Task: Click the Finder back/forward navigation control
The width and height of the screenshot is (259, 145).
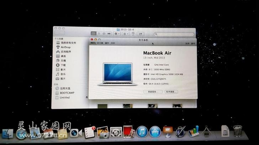Action: [x=60, y=33]
